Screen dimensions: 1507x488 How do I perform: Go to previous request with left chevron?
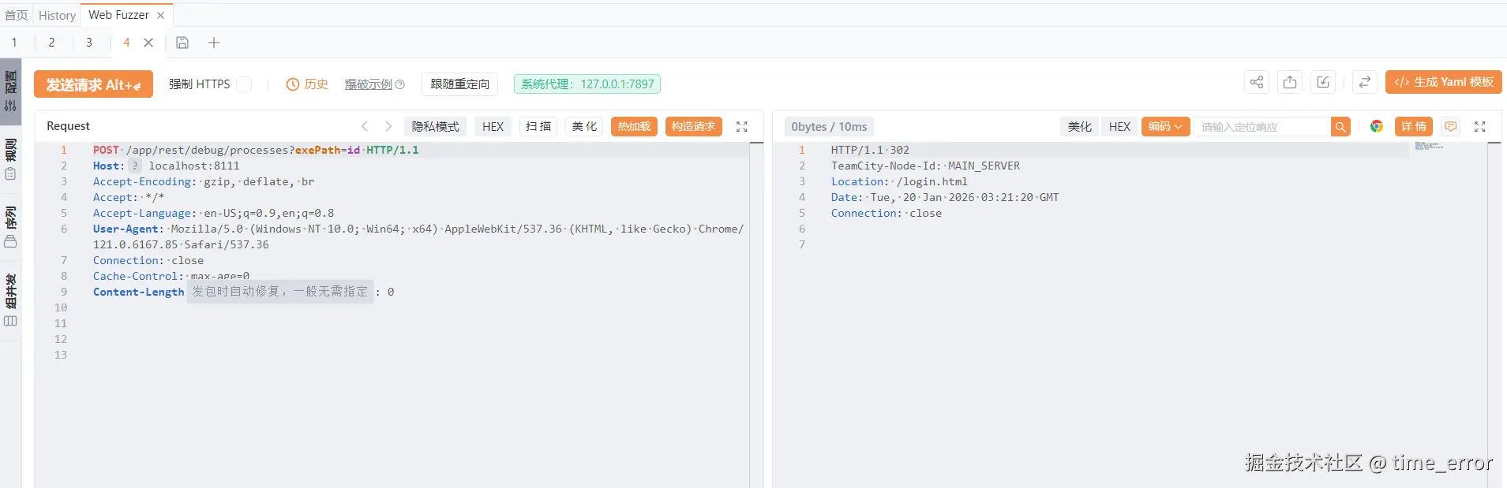[365, 126]
